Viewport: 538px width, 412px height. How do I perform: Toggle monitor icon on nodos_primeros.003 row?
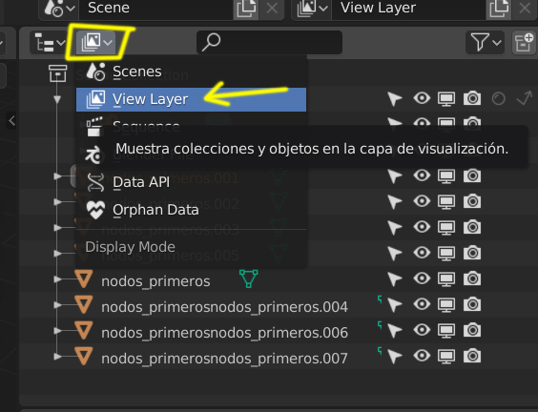(446, 228)
